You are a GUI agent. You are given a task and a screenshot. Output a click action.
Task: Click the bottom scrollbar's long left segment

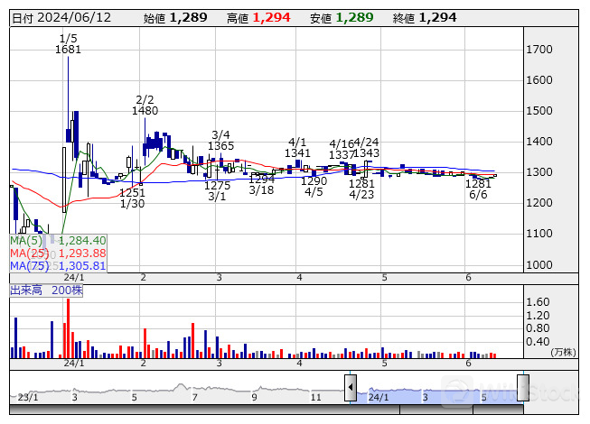[x=205, y=409]
